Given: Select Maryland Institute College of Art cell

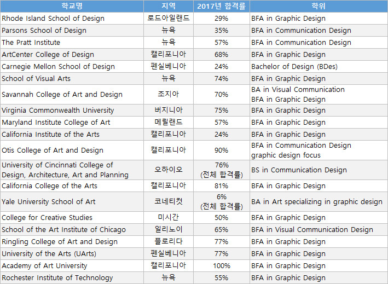Looking at the screenshot, I should point(72,123).
